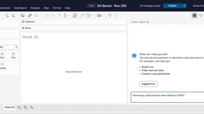Expand the Fit view dropdown in toolbar
Viewport: 204px width, 114px height.
pyautogui.click(x=89, y=16)
